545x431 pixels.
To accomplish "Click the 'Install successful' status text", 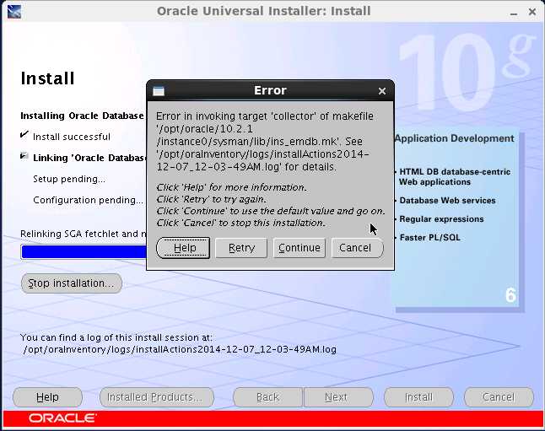I will click(x=72, y=137).
